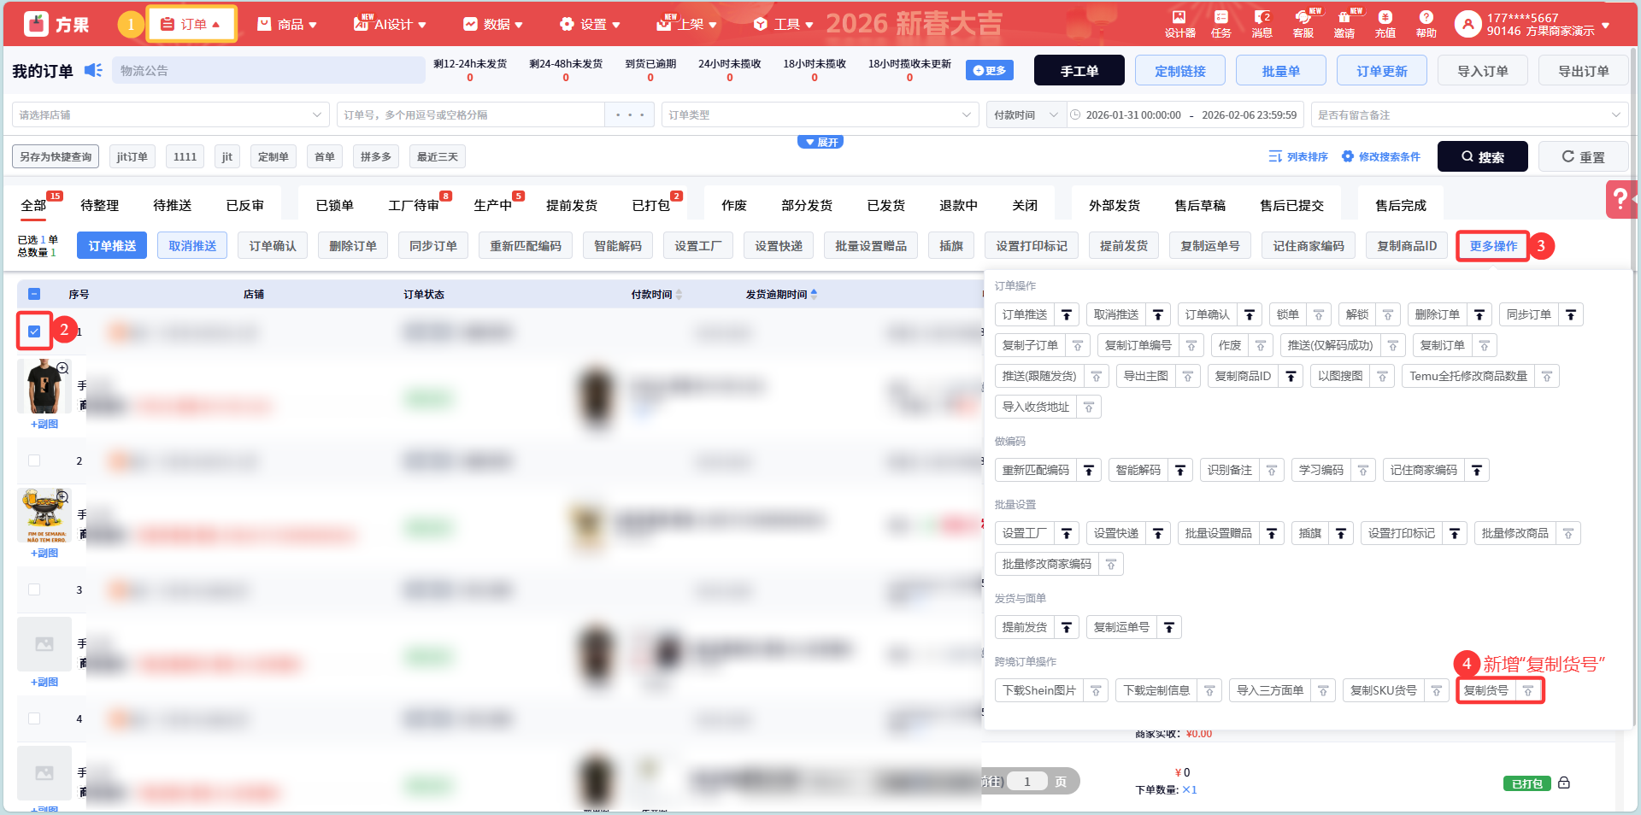
Task: Open 消息 messages icon in header
Action: point(1262,23)
